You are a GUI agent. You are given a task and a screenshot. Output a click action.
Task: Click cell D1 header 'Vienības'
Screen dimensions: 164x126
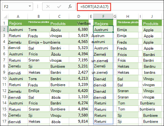(79, 23)
